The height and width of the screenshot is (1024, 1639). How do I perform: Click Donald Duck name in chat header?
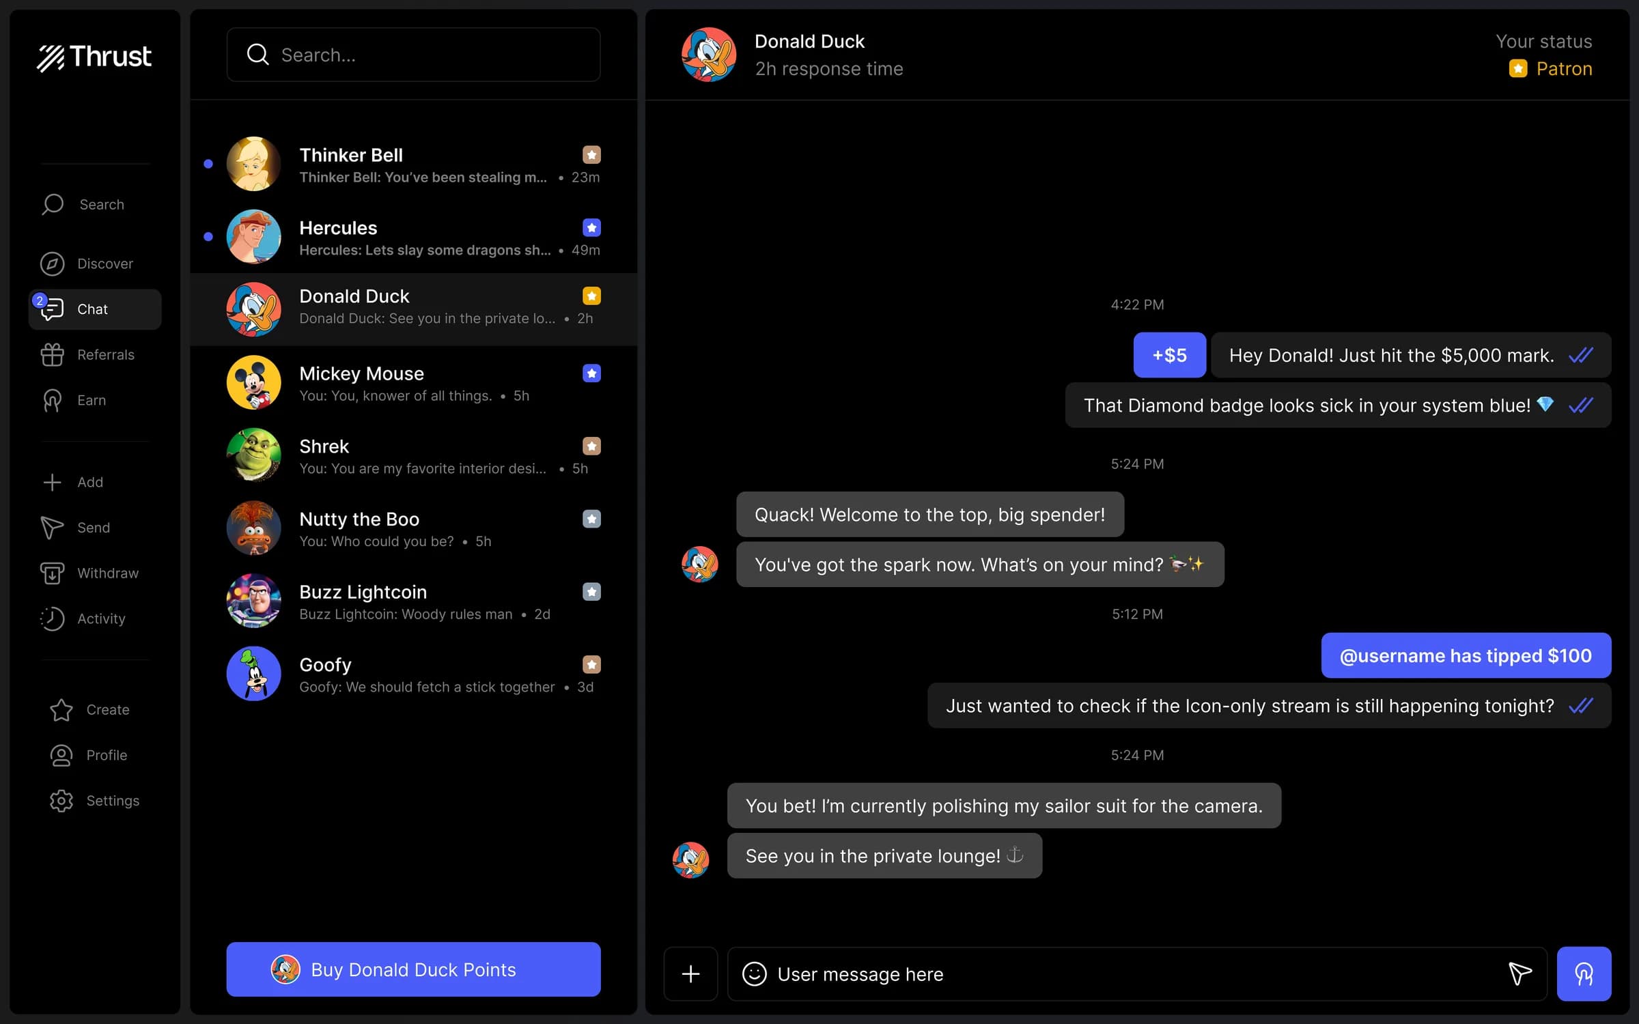tap(809, 42)
